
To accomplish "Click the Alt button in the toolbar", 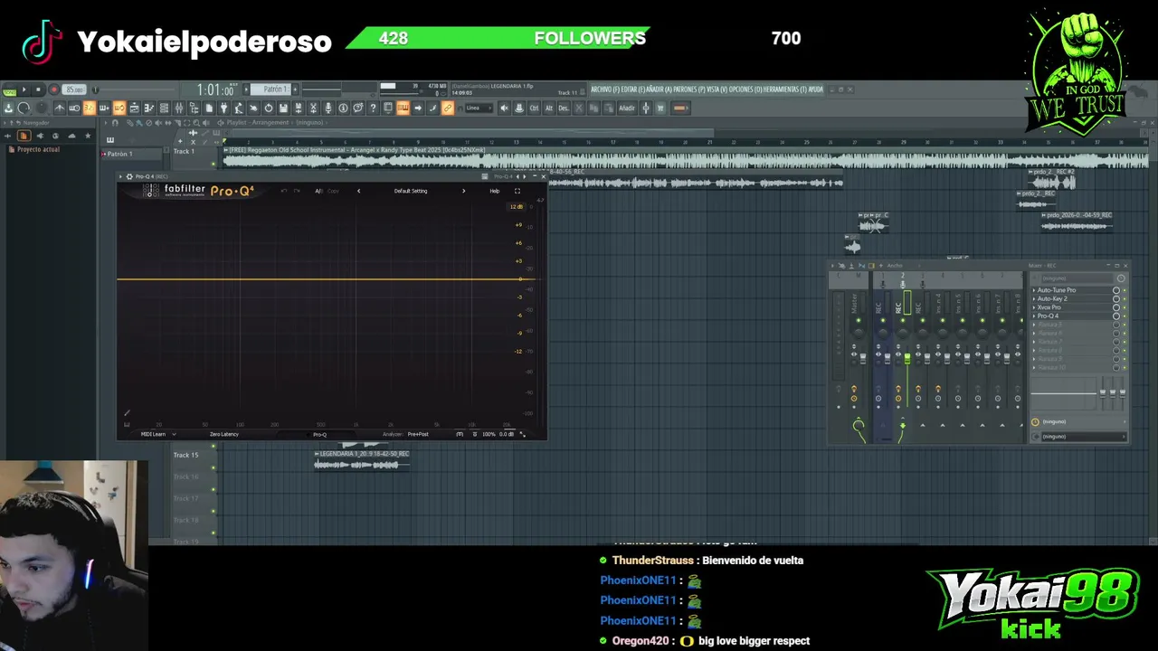I will [548, 108].
